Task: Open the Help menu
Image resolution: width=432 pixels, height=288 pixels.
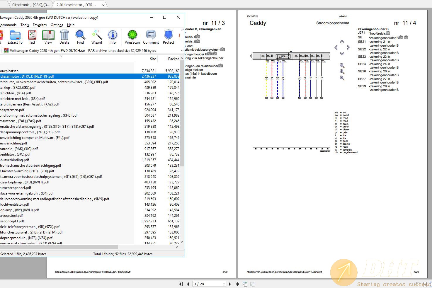Action: (x=71, y=25)
